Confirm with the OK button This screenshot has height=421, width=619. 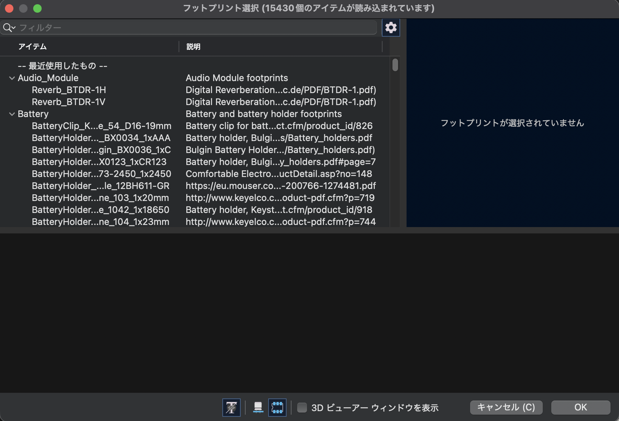(x=581, y=408)
